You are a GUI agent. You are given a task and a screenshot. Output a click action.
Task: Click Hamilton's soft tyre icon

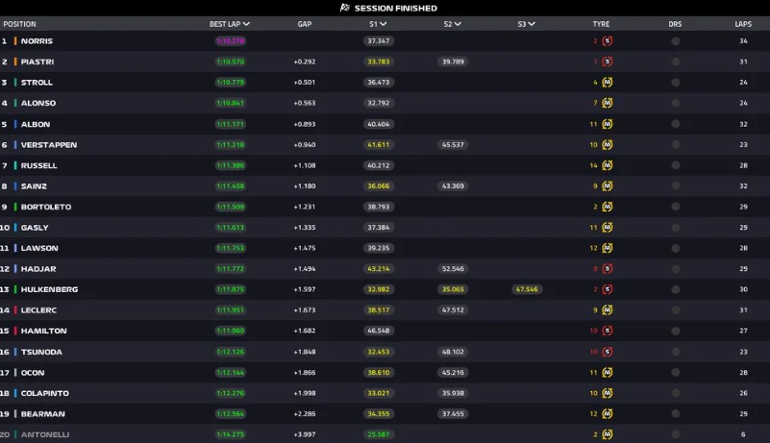[608, 331]
